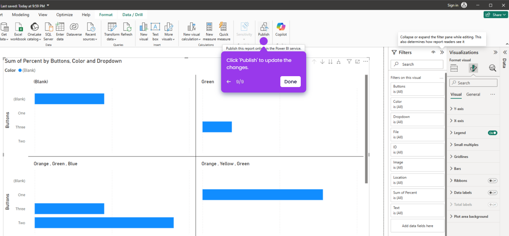This screenshot has height=236, width=509.
Task: Click the SQL Server icon
Action: 48,27
